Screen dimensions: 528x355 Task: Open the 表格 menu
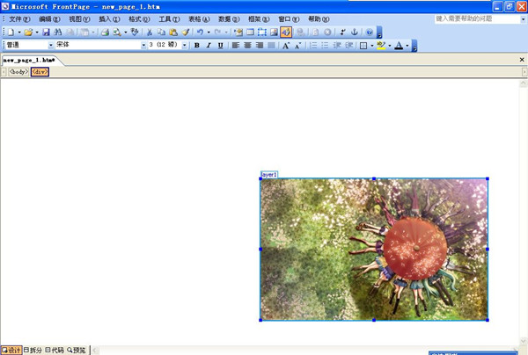click(199, 19)
